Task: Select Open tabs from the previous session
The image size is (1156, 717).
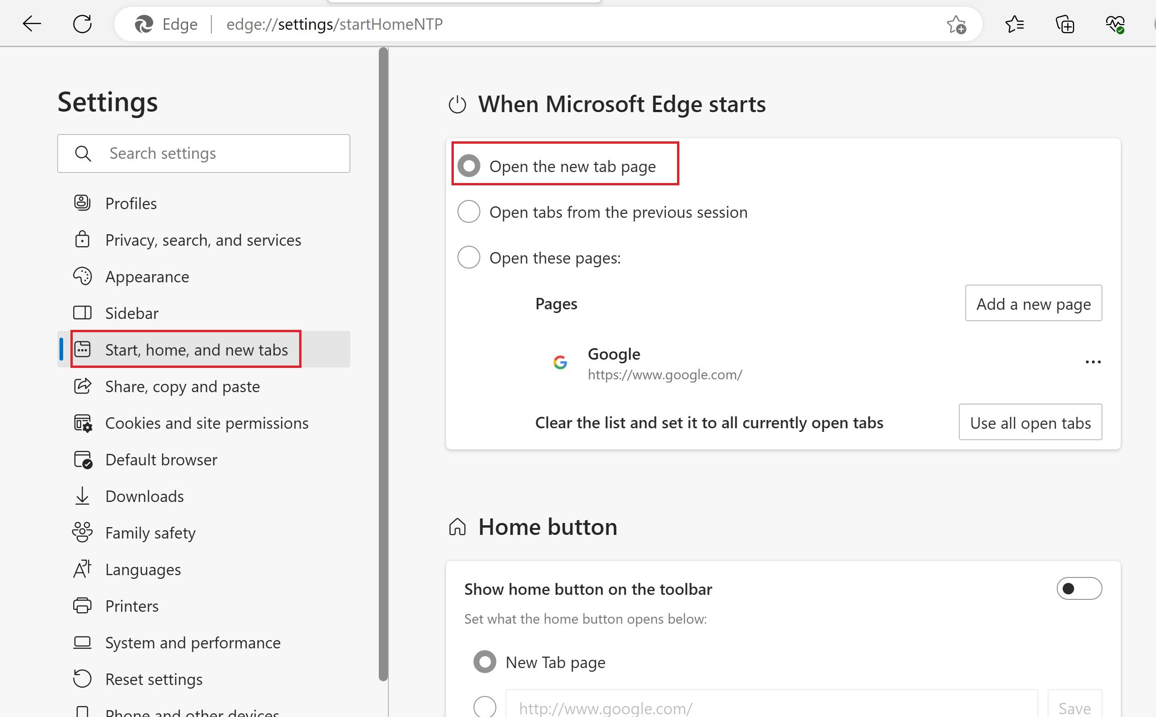Action: pos(469,211)
